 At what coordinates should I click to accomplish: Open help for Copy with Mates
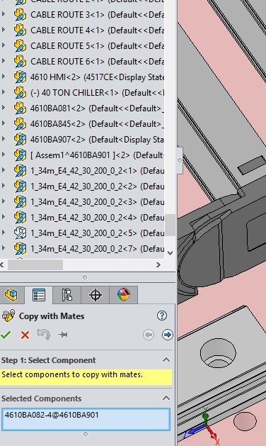click(x=162, y=316)
